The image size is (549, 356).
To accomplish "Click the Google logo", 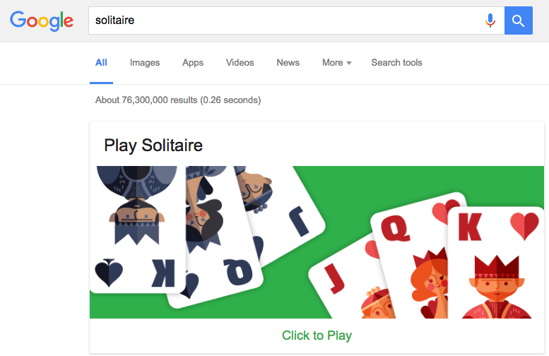I will pyautogui.click(x=42, y=21).
